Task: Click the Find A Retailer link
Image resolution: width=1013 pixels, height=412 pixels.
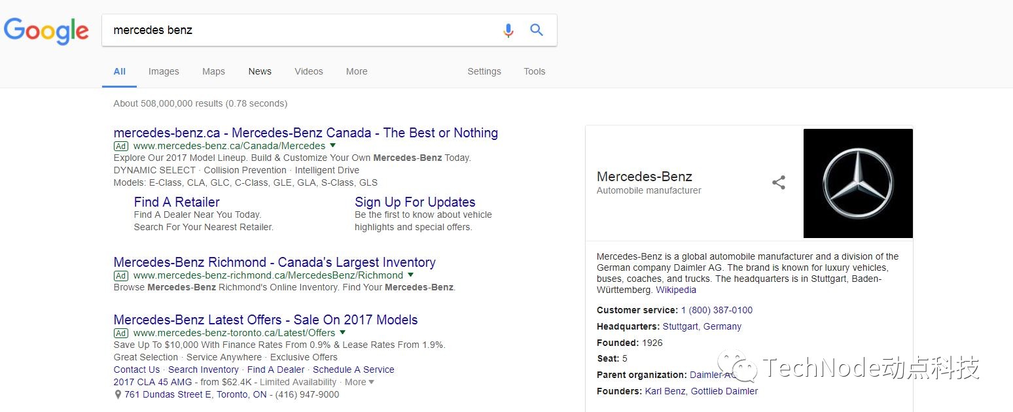Action: coord(177,202)
